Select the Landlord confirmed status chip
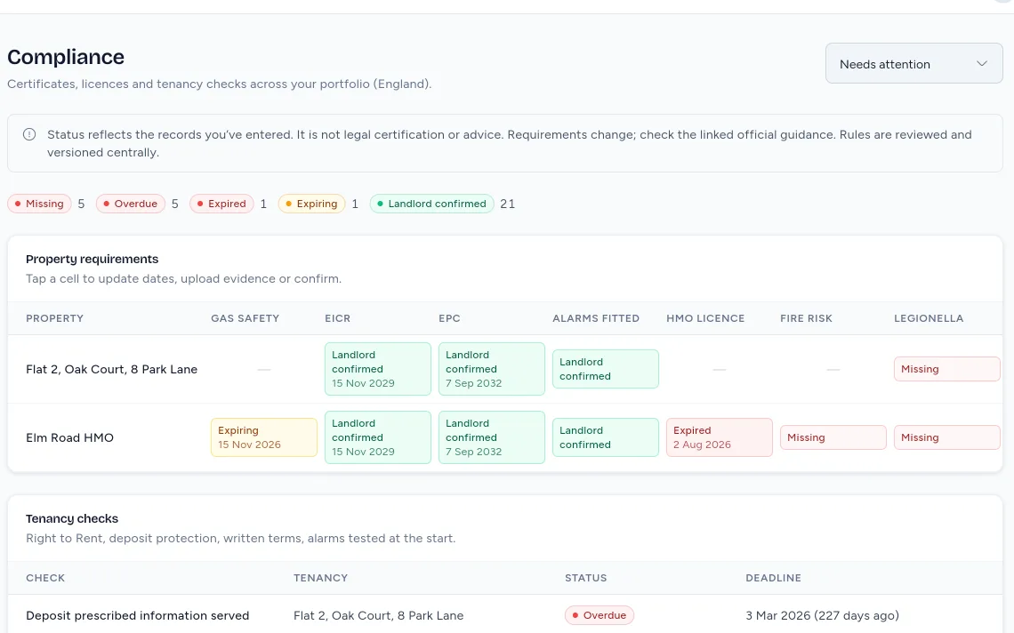Viewport: 1014px width, 633px height. point(432,204)
